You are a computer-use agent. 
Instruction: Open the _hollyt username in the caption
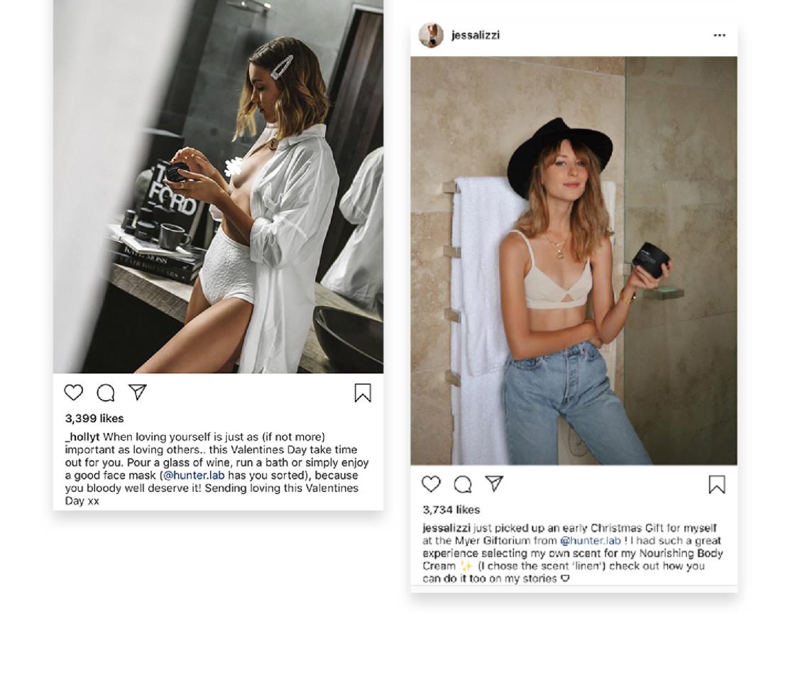(82, 437)
